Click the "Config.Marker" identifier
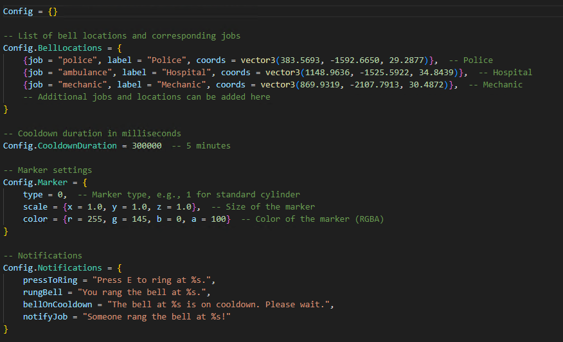 [x=35, y=183]
